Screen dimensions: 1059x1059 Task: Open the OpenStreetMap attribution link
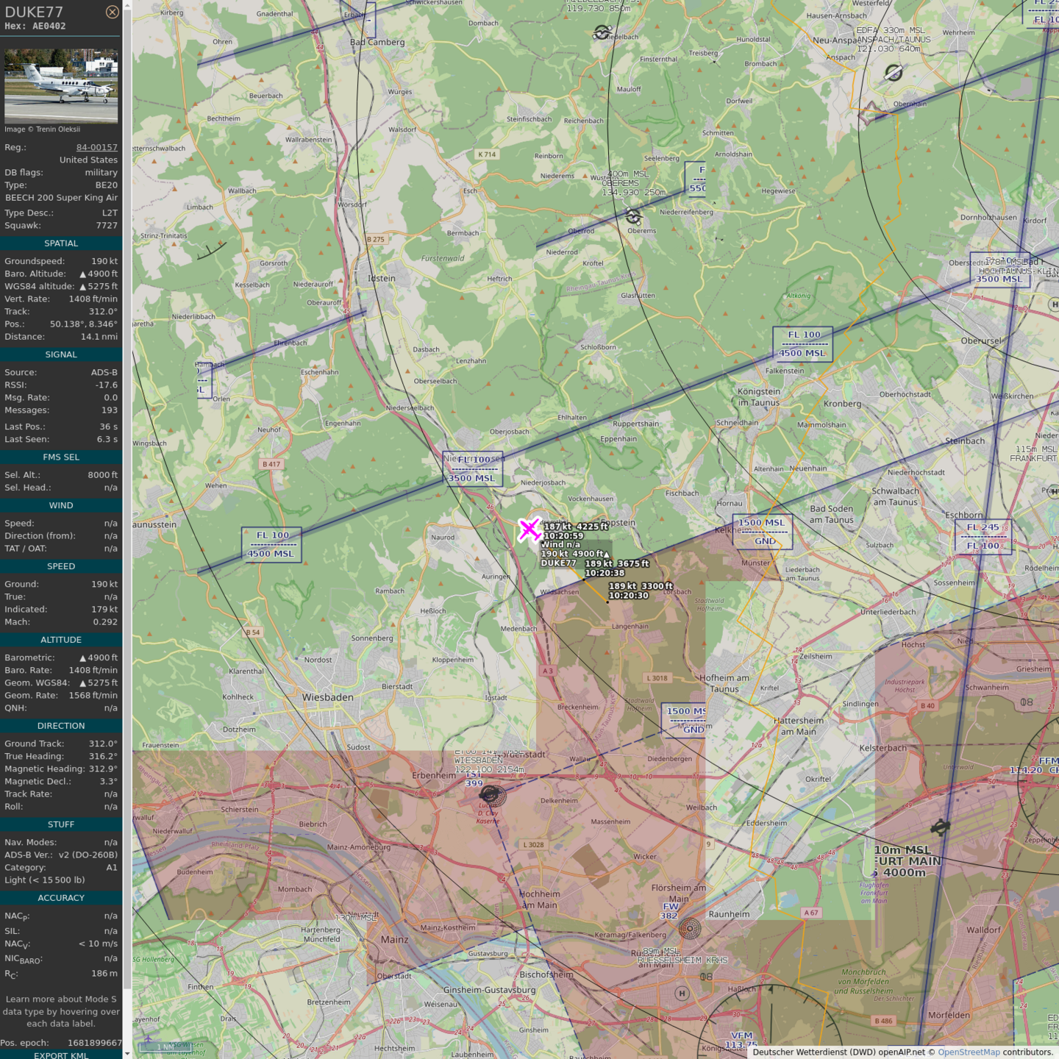coord(969,1052)
